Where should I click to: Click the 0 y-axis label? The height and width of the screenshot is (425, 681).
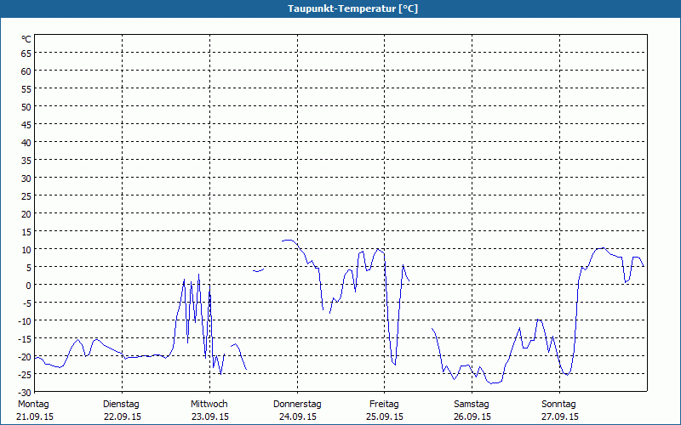[29, 286]
